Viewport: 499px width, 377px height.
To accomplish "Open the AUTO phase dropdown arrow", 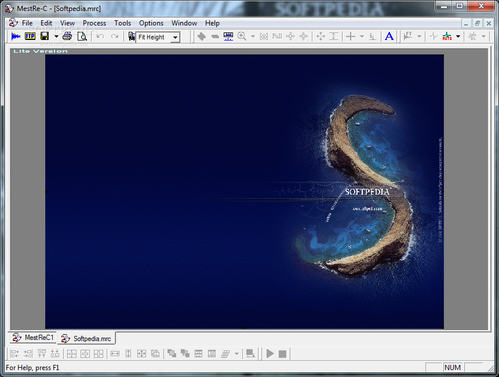I will click(x=458, y=36).
